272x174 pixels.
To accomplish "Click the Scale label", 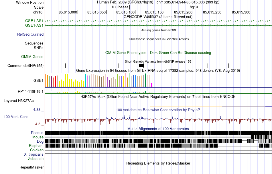I will (x=39, y=7).
